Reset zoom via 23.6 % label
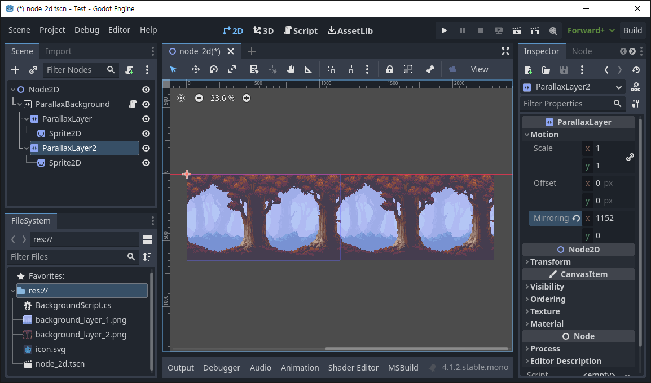651x383 pixels. (222, 98)
